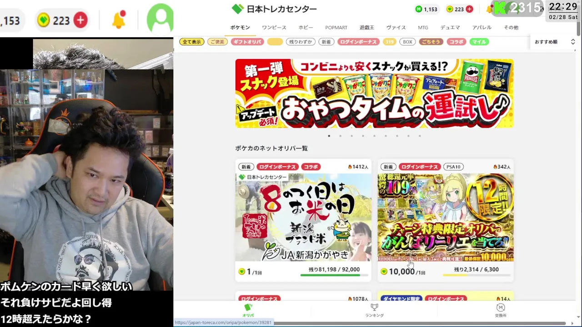
Task: Open 交換所 bottom navigation icon
Action: pos(501,311)
